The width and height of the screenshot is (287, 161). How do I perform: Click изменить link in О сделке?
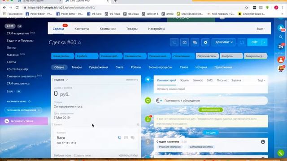(132, 80)
